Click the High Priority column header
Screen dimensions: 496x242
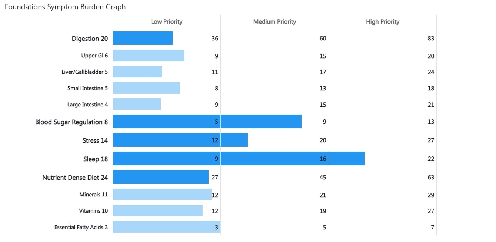click(383, 22)
